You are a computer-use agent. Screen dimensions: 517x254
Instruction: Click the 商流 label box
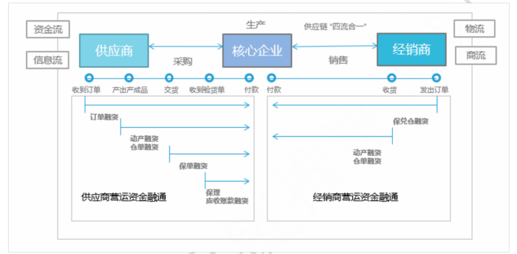coord(476,56)
